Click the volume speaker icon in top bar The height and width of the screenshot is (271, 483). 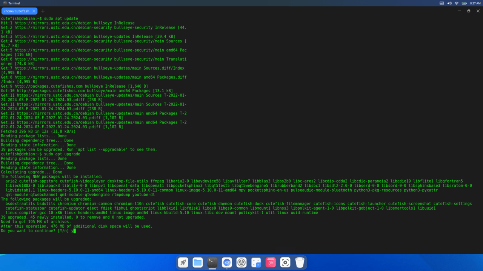[449, 3]
